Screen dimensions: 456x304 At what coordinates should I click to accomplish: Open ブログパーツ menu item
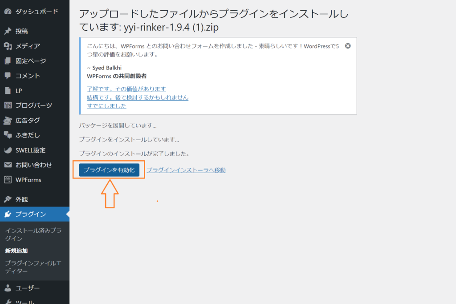35,105
